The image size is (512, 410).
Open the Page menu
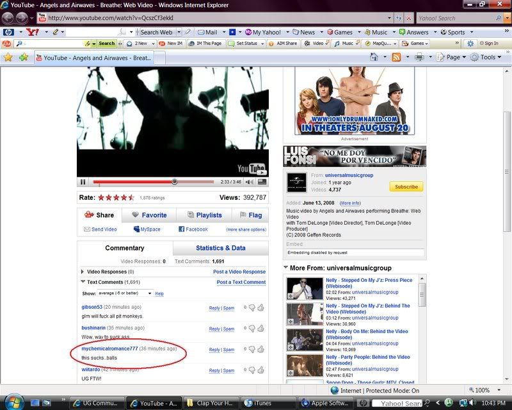pos(451,57)
